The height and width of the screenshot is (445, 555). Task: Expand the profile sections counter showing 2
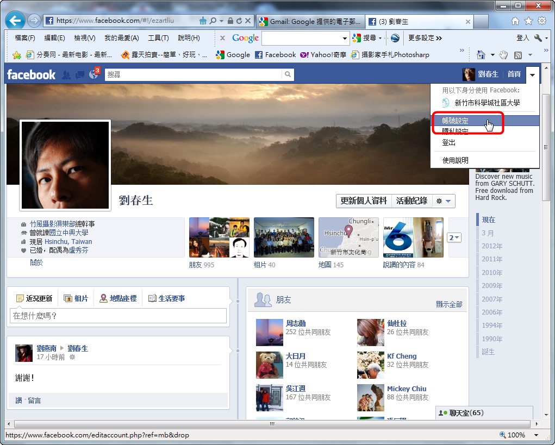tap(454, 237)
